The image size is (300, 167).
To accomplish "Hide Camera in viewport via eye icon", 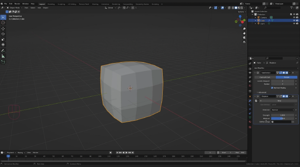I will click(x=294, y=17).
